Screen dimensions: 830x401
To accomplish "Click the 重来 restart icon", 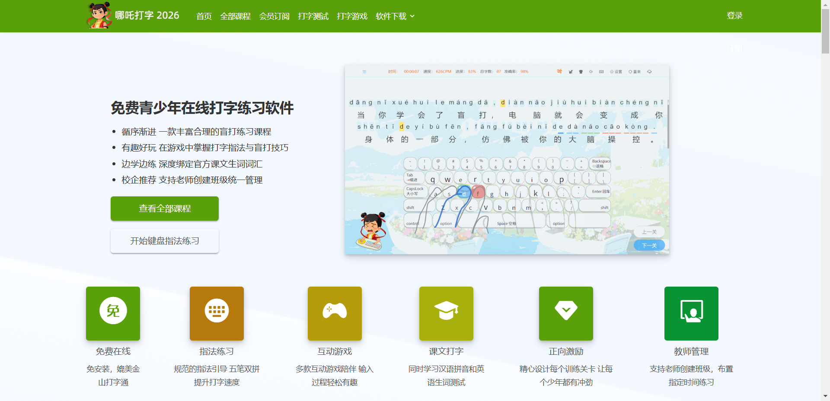I will click(635, 72).
